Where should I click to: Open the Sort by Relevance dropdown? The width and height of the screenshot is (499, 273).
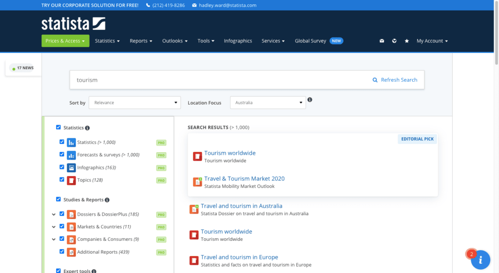pyautogui.click(x=135, y=103)
